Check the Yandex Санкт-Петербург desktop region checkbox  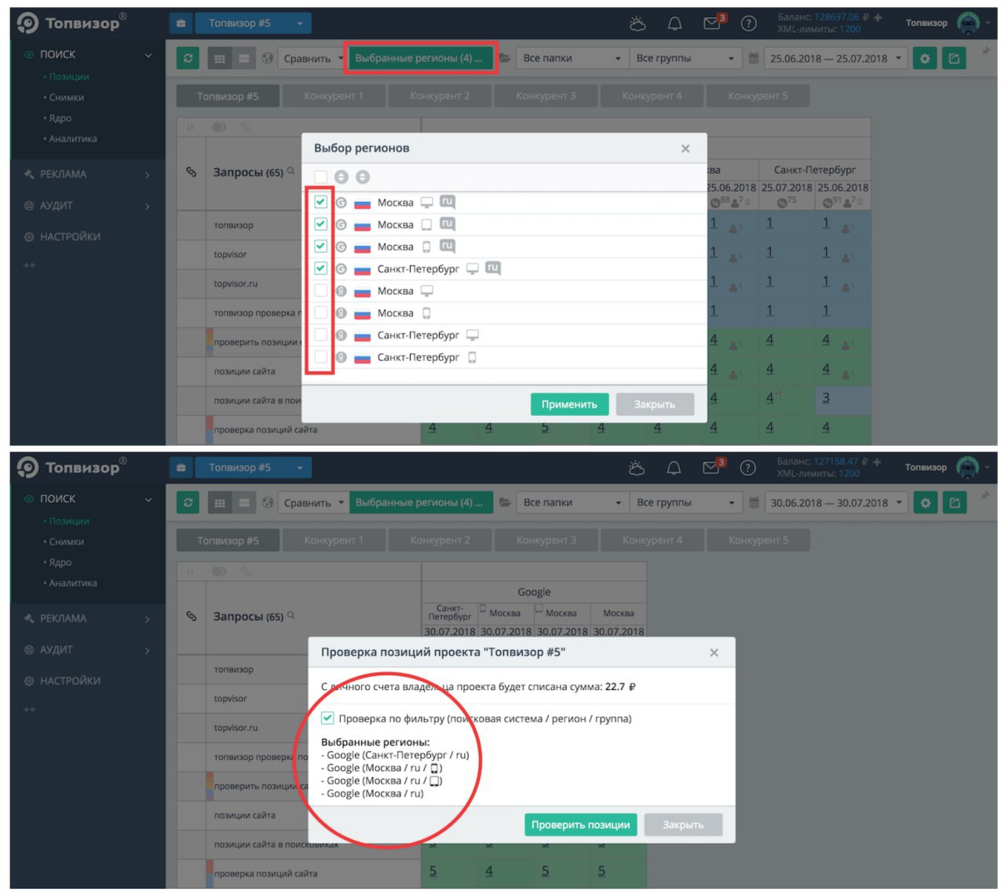(x=320, y=334)
